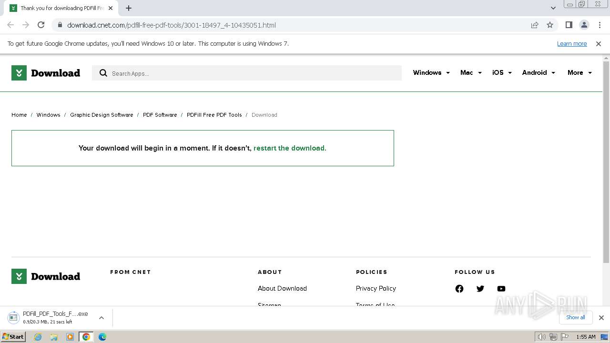The width and height of the screenshot is (610, 343).
Task: Click the Chrome taskbar icon
Action: [x=86, y=337]
